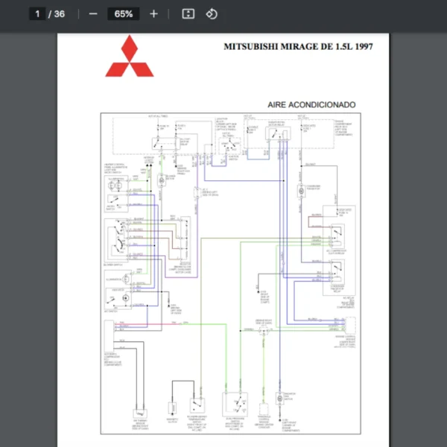447x447 pixels.
Task: Select the AIRE ACONDICIONADO heading text
Action: pos(311,105)
